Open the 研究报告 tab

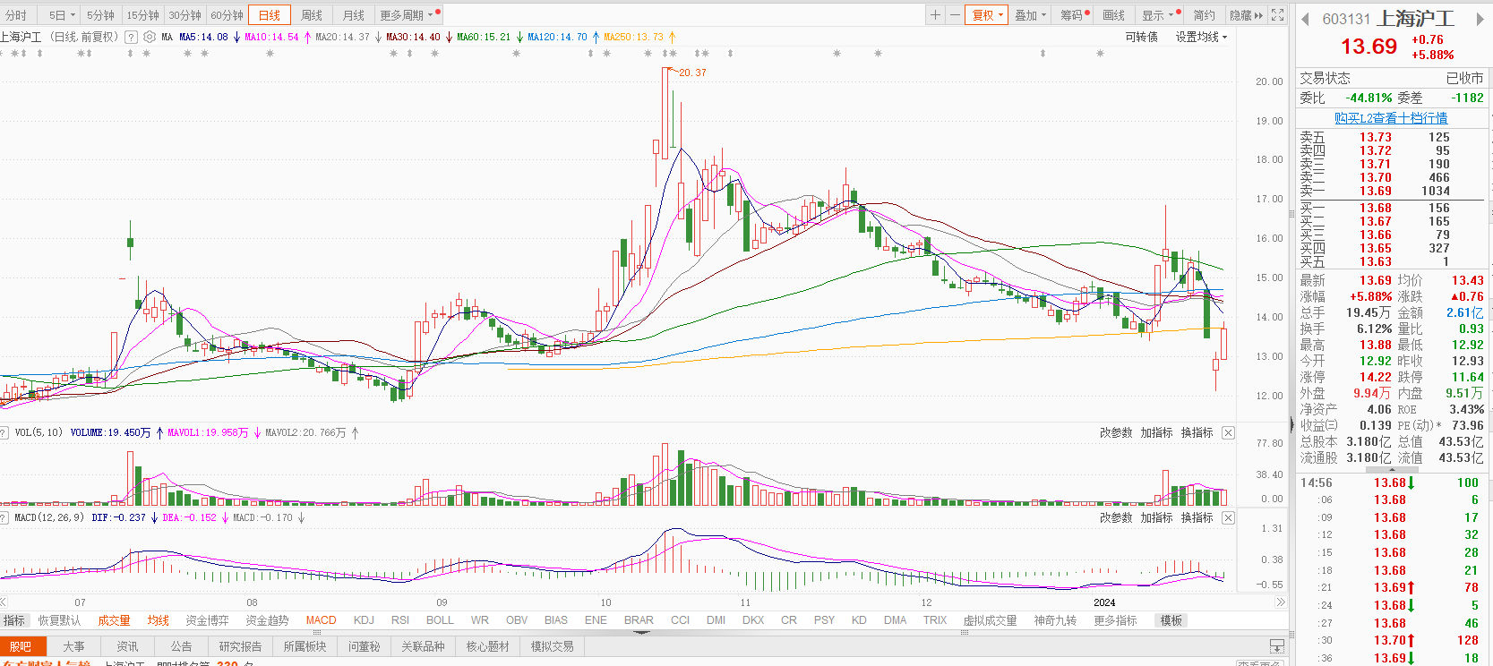(x=240, y=646)
